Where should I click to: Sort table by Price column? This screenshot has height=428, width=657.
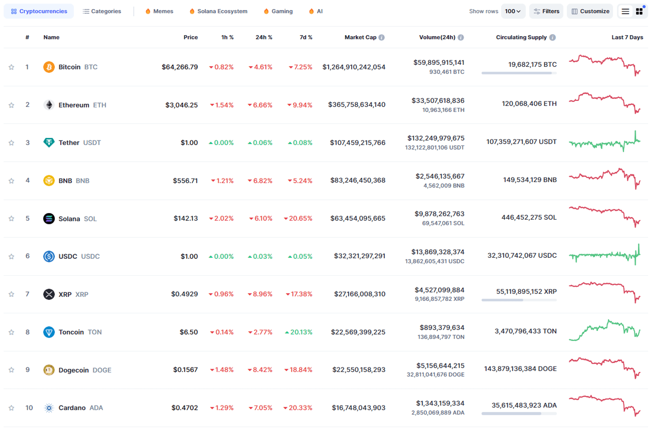pos(191,37)
